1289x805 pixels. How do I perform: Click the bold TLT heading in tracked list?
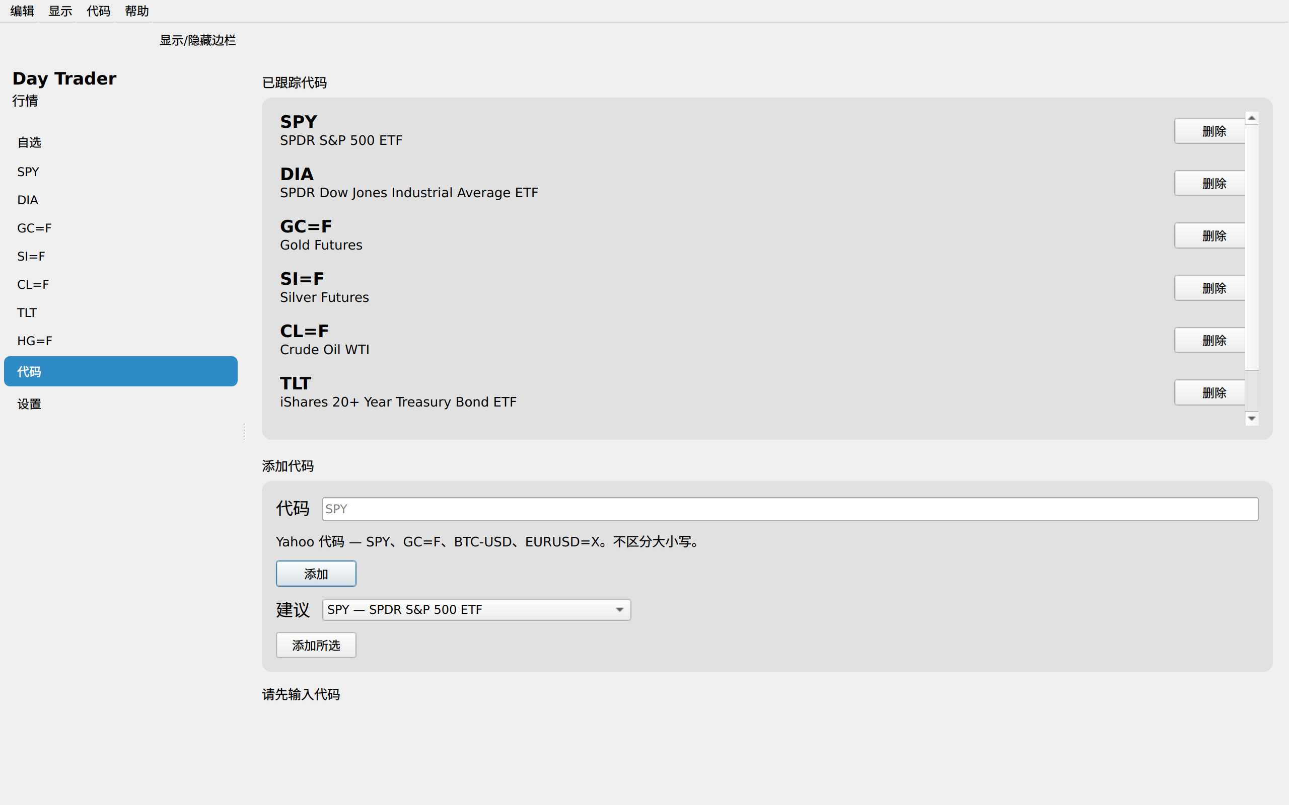(296, 383)
